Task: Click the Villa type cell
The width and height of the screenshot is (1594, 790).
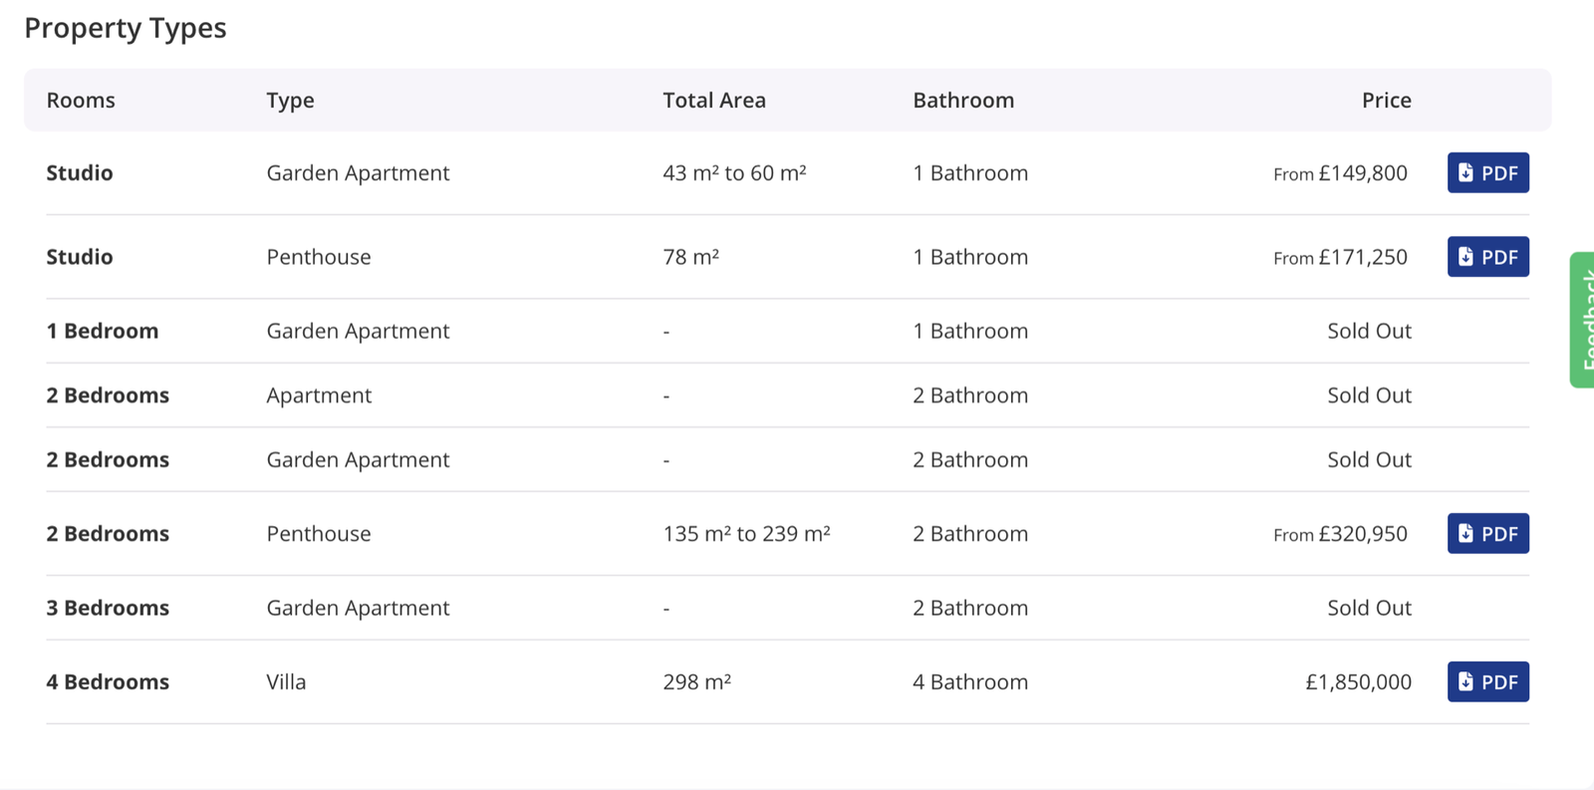Action: click(x=286, y=682)
